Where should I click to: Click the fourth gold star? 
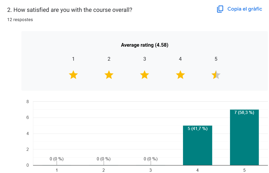tap(180, 75)
